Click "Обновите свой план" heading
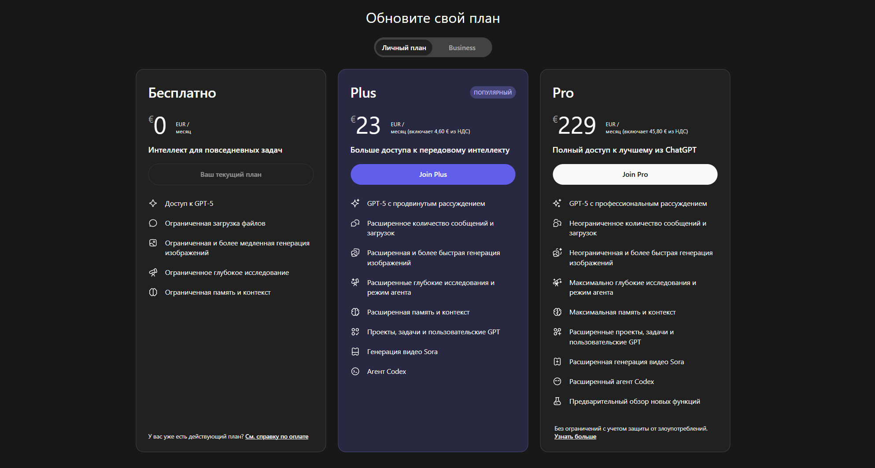875x468 pixels. click(x=433, y=18)
